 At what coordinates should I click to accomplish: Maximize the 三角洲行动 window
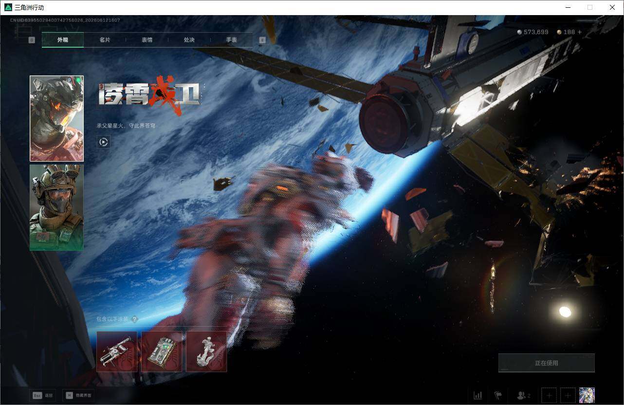pyautogui.click(x=590, y=7)
